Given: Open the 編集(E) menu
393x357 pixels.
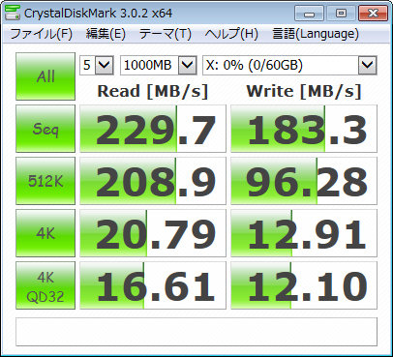Looking at the screenshot, I should [x=106, y=34].
